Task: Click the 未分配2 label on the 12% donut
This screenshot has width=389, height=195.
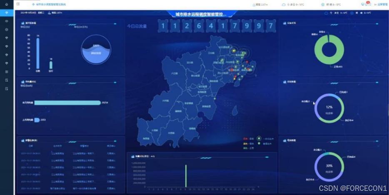Action: click(x=305, y=101)
